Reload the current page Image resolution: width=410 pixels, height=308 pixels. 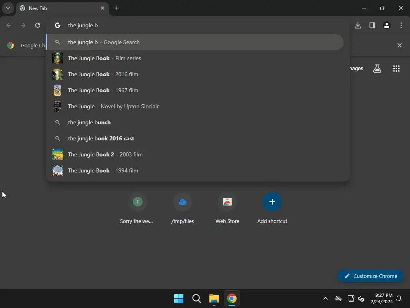click(x=38, y=25)
